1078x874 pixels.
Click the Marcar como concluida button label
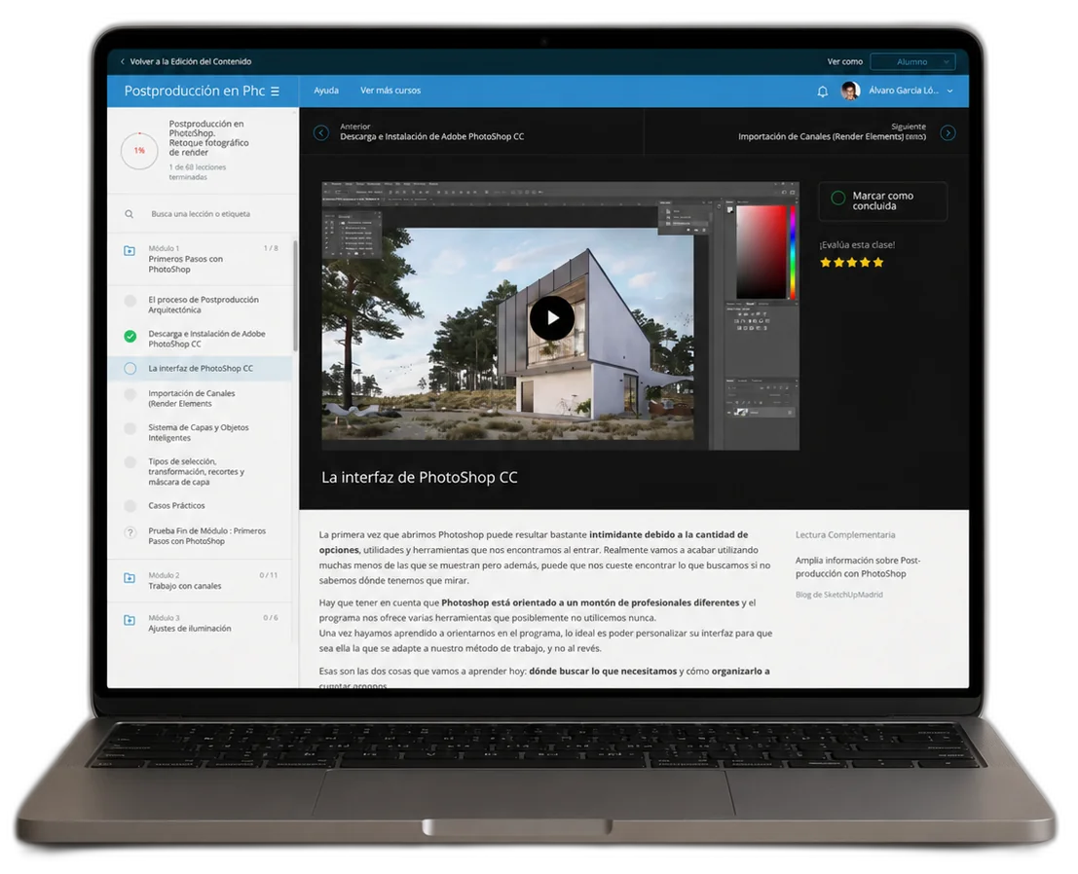coord(882,200)
